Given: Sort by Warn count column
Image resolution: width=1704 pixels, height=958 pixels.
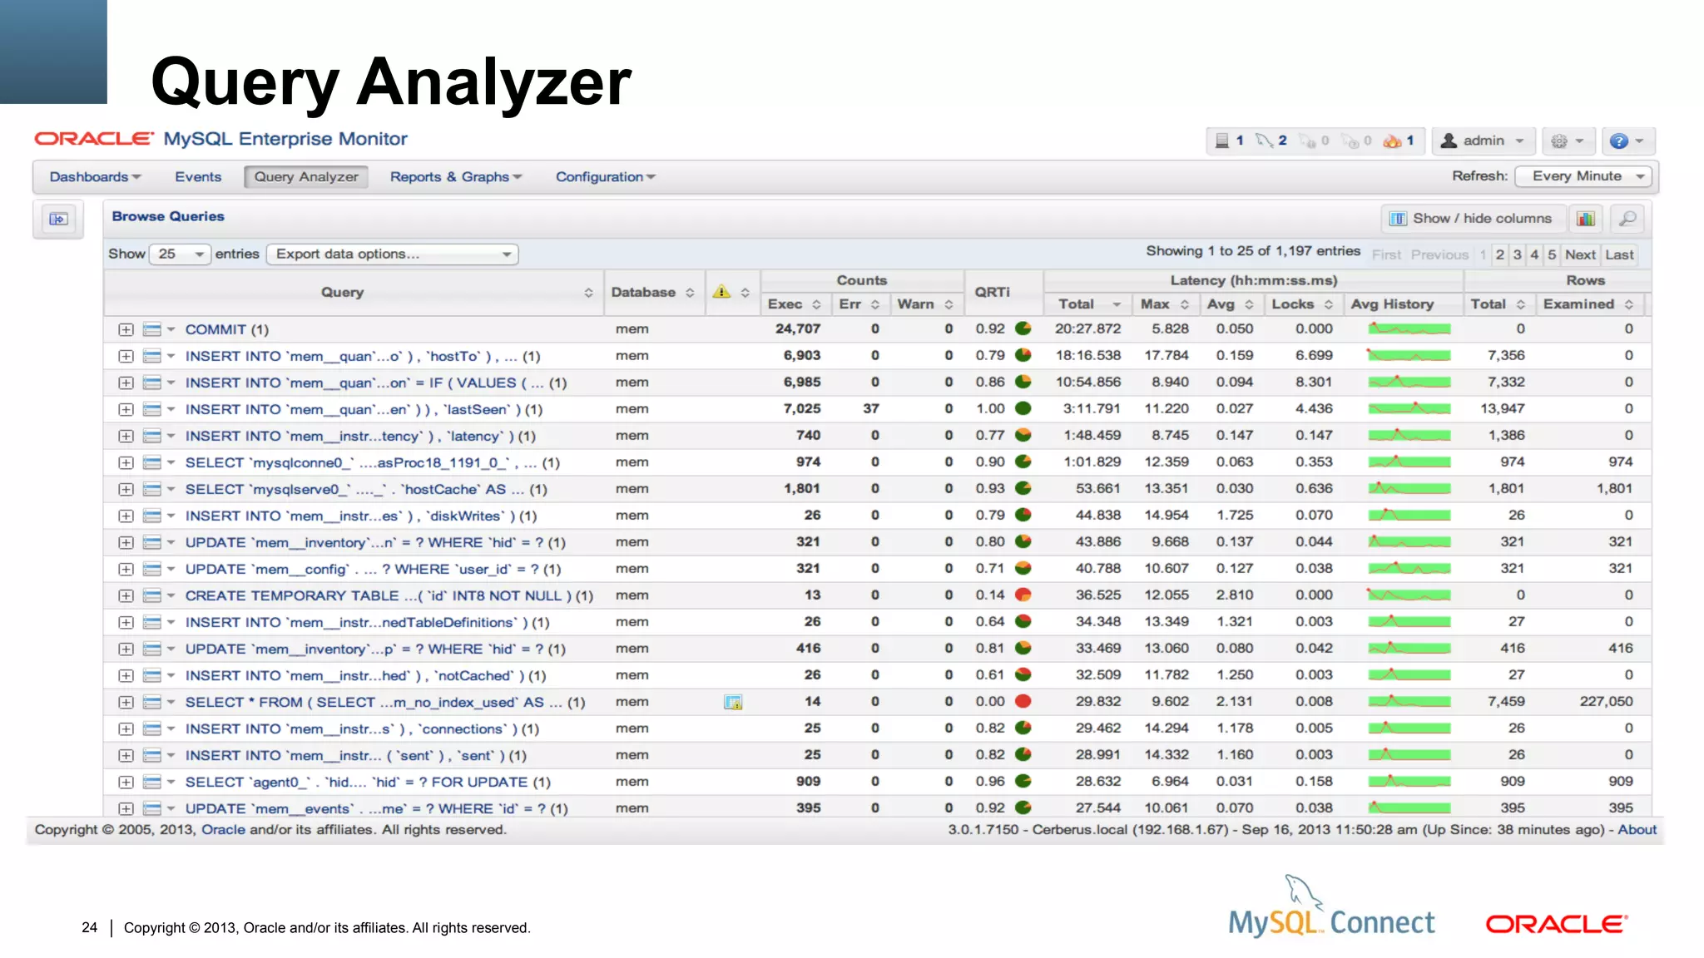Looking at the screenshot, I should pyautogui.click(x=925, y=304).
